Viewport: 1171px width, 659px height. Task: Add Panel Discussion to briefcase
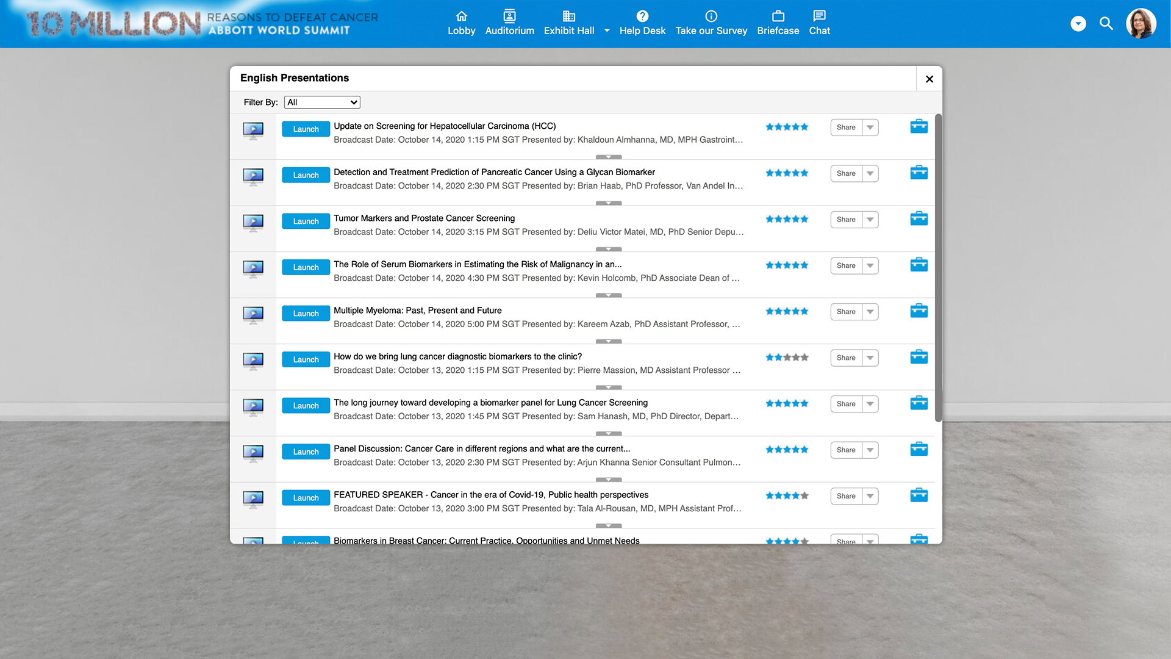coord(919,449)
